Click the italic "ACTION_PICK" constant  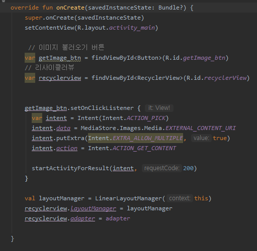pyautogui.click(x=146, y=118)
